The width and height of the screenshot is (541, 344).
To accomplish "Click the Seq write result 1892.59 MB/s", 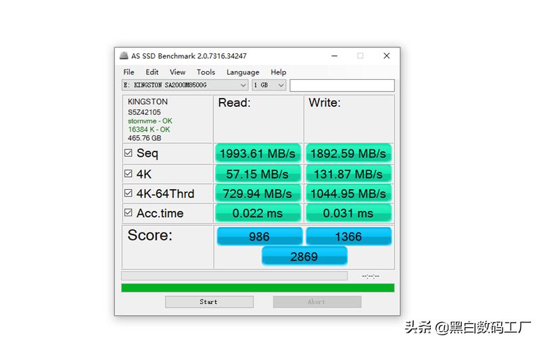I will pyautogui.click(x=348, y=153).
